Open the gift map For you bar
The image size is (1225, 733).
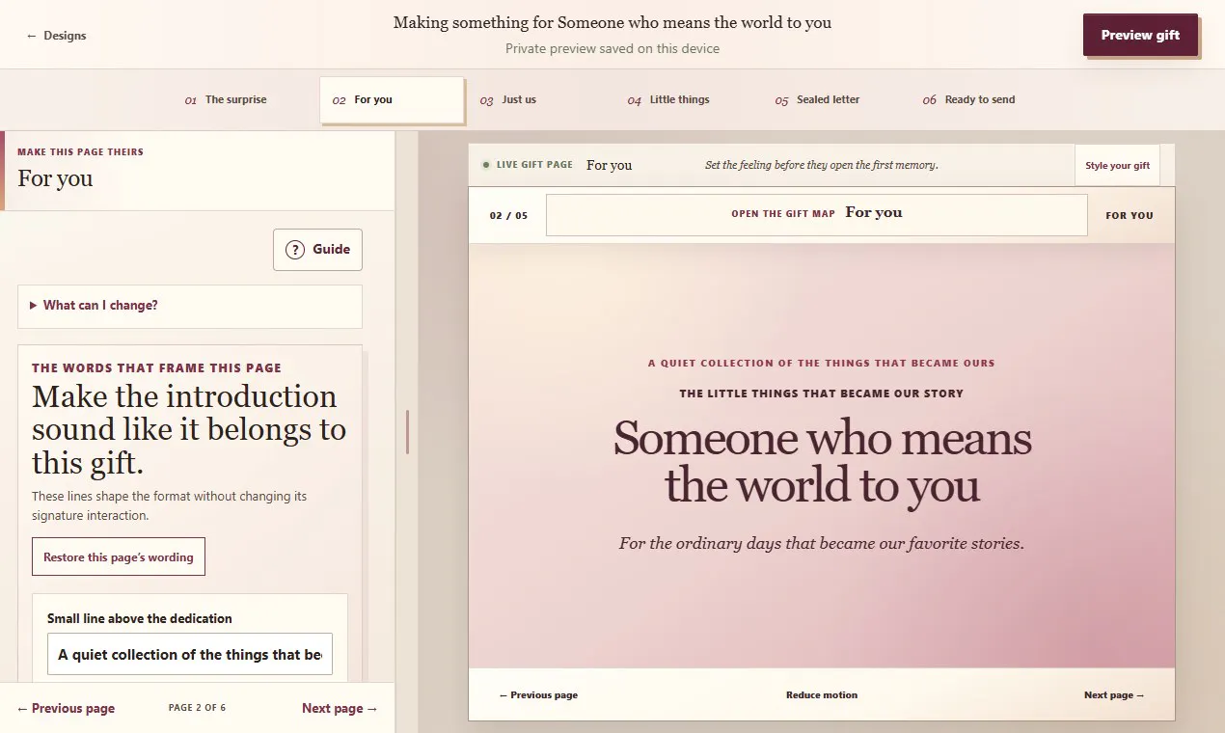click(x=816, y=214)
